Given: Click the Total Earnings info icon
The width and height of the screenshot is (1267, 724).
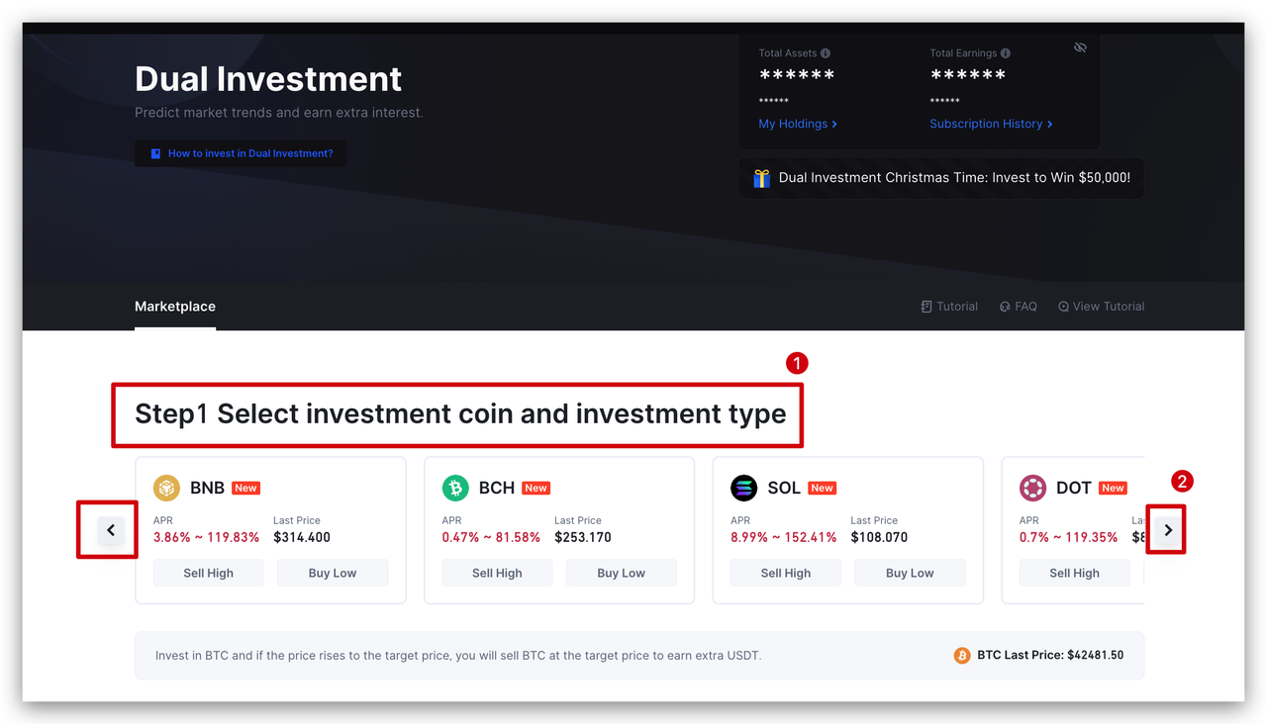Looking at the screenshot, I should point(1006,53).
